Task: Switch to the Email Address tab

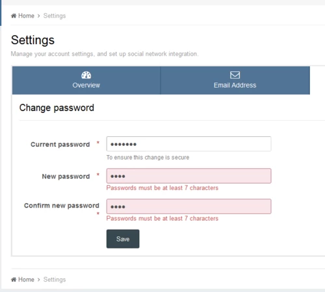Action: (235, 80)
